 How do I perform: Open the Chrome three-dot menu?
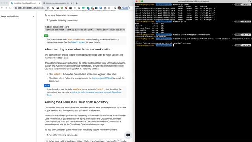point(132,8)
